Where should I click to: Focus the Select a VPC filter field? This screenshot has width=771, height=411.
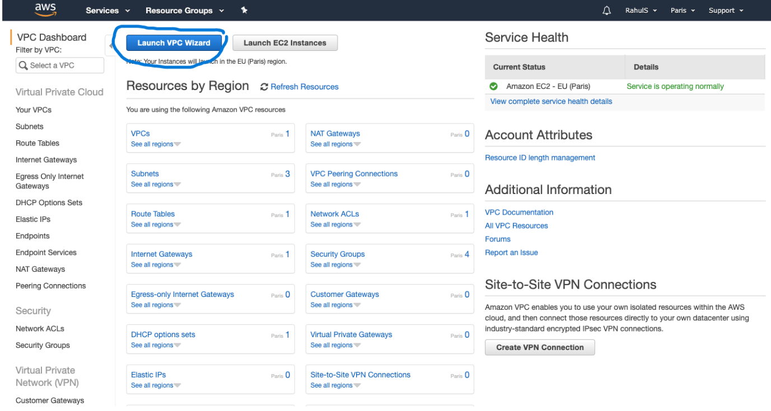click(60, 65)
